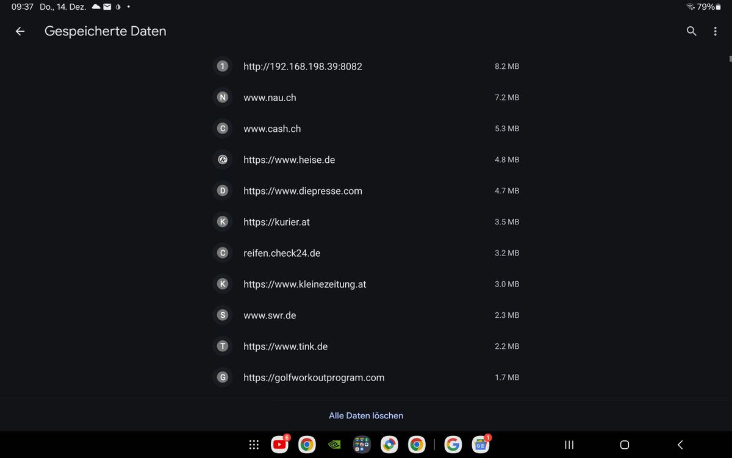Open stored data for https://golfworkoutprogram.com
Screen dimensions: 732x458
tap(366, 377)
